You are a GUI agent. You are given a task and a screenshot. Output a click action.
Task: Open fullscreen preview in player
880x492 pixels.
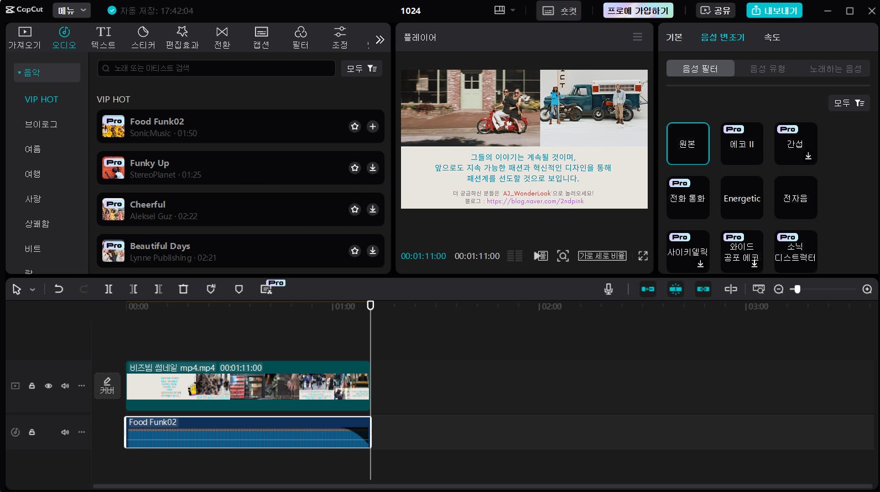point(643,256)
